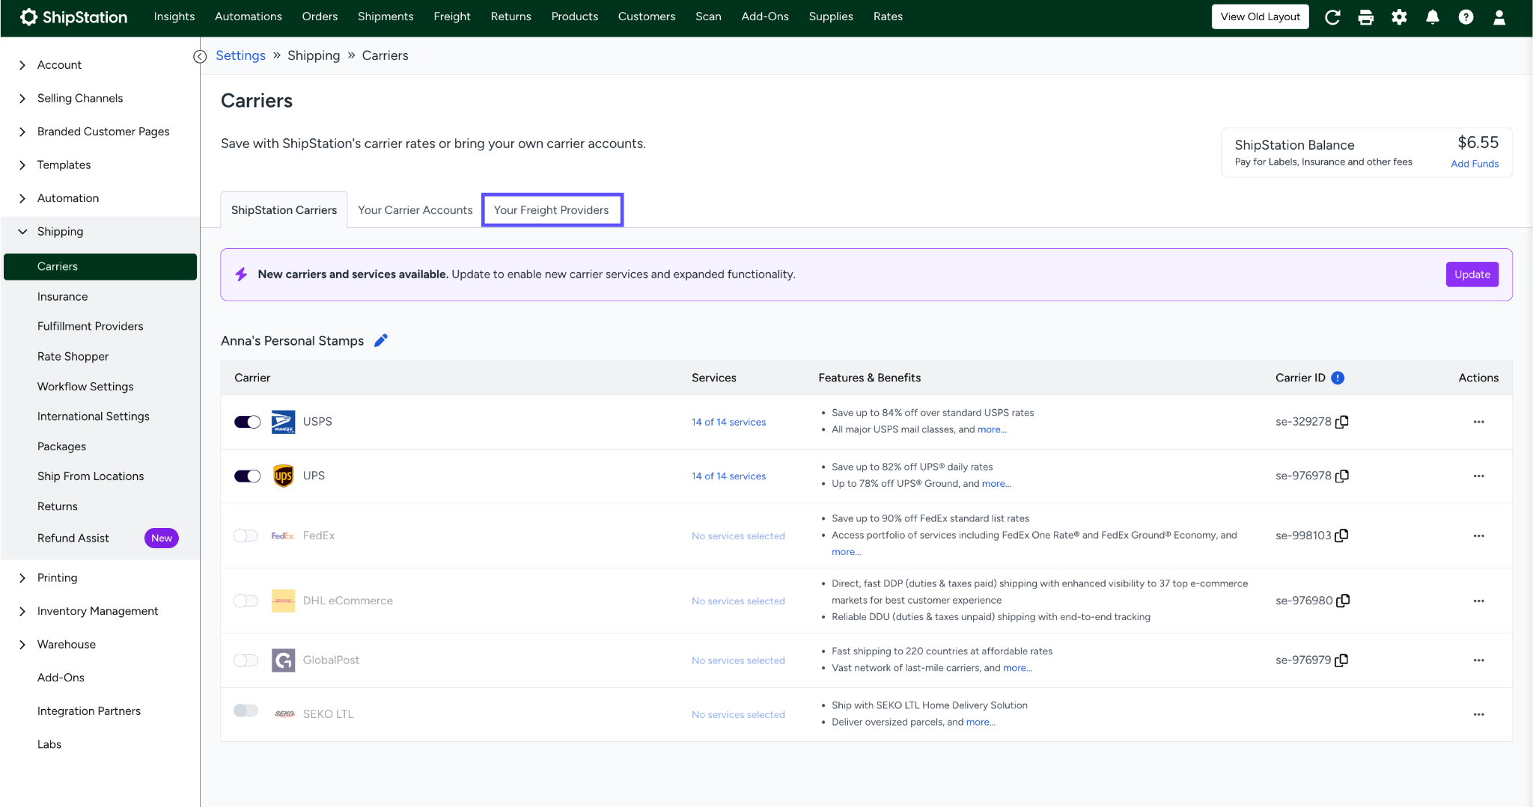Enable the DHL eCommerce carrier toggle
This screenshot has width=1533, height=807.
click(246, 601)
